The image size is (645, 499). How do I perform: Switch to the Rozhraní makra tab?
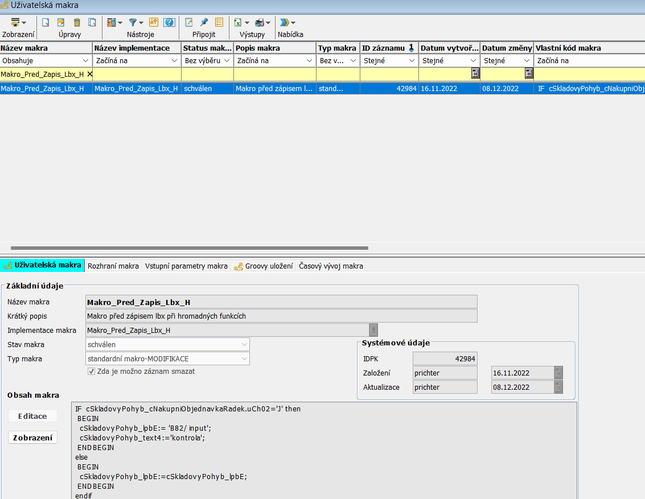(x=113, y=266)
